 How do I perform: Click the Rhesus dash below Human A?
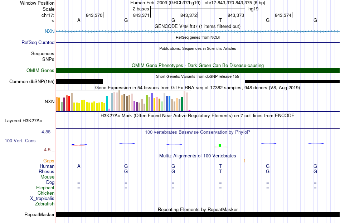(x=79, y=172)
